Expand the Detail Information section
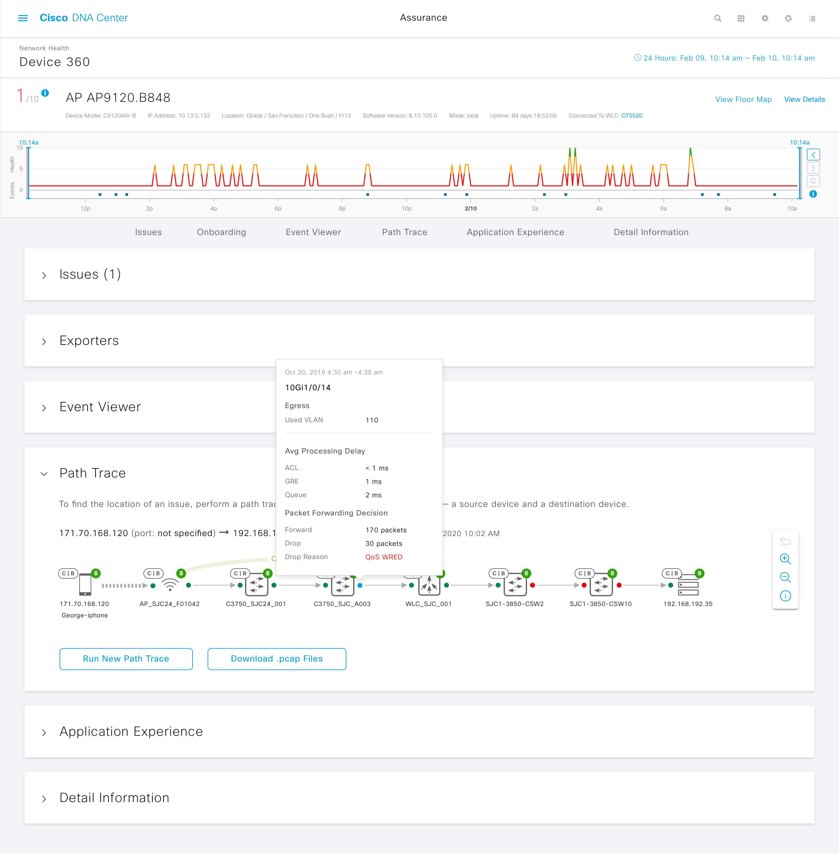Viewport: 839px width, 853px height. point(44,799)
